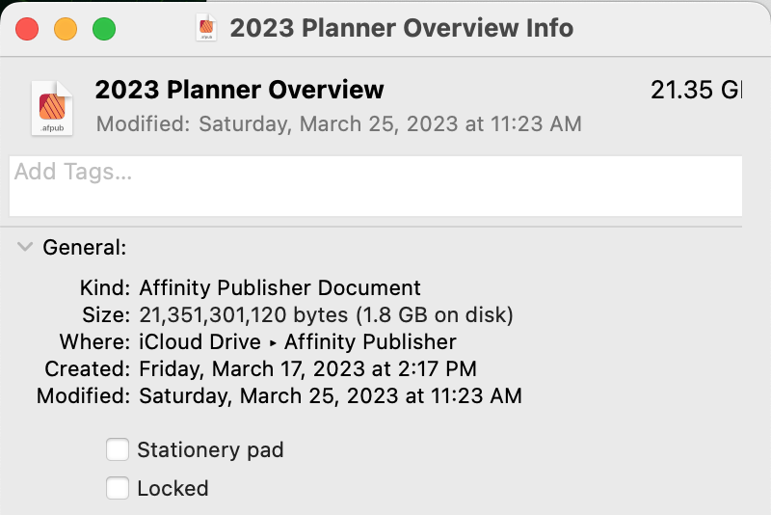
Task: Close the Info window with red button
Action: click(x=27, y=29)
